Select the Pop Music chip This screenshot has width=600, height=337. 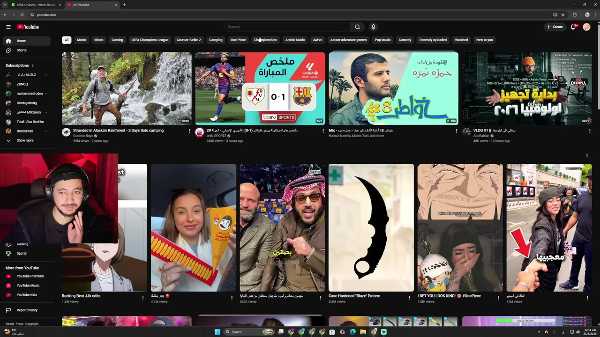click(382, 40)
